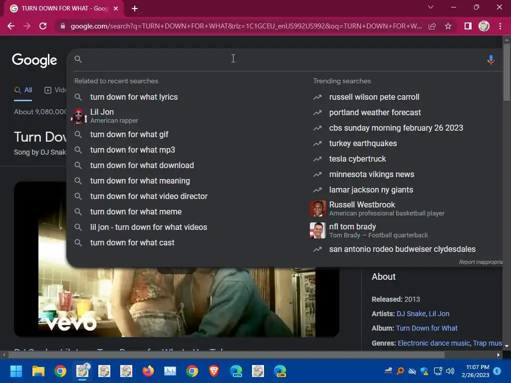The height and width of the screenshot is (383, 511).
Task: Open the taskbar clock showing 11:07 PM
Action: [x=476, y=371]
